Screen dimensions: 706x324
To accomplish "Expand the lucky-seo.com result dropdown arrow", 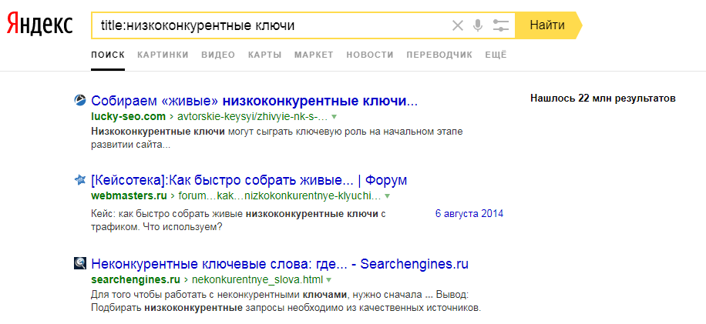I will (335, 117).
